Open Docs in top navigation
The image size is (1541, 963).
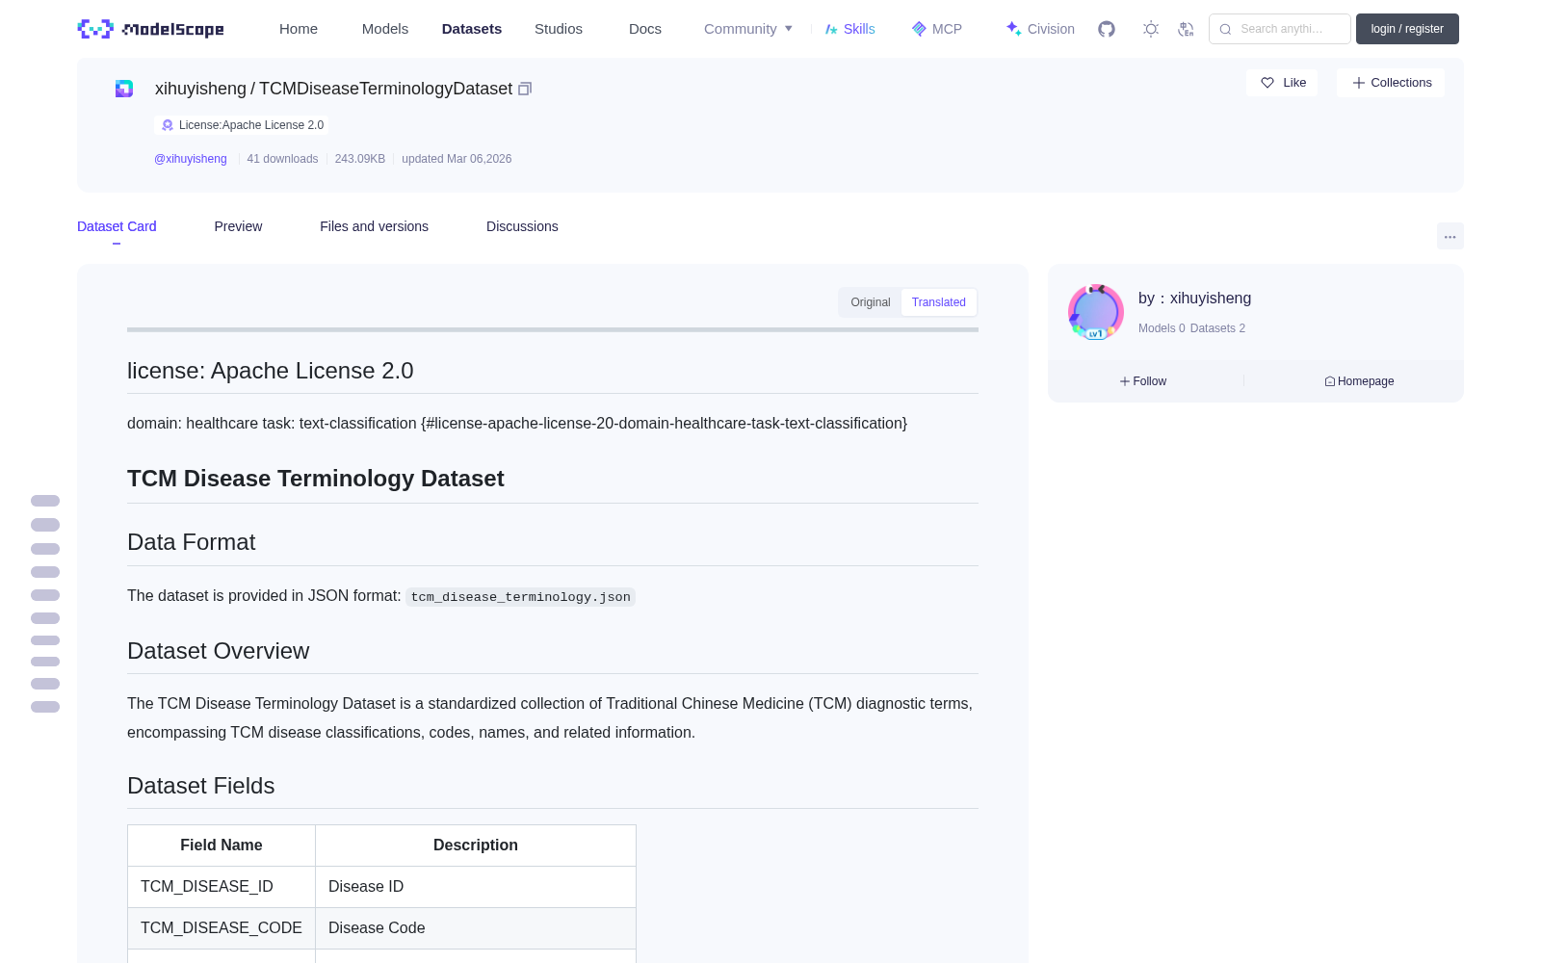pos(645,29)
